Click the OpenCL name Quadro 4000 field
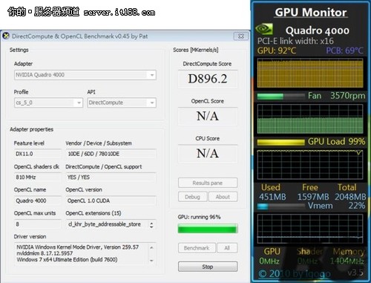This screenshot has height=283, width=371. click(x=37, y=201)
